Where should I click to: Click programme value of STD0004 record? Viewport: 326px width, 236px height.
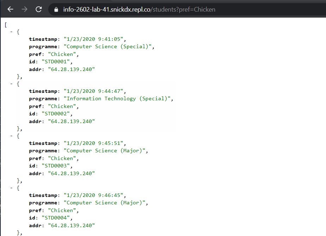coord(104,203)
